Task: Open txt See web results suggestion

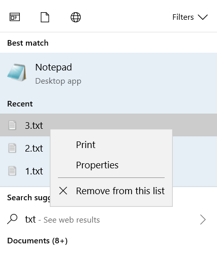Action: 108,220
